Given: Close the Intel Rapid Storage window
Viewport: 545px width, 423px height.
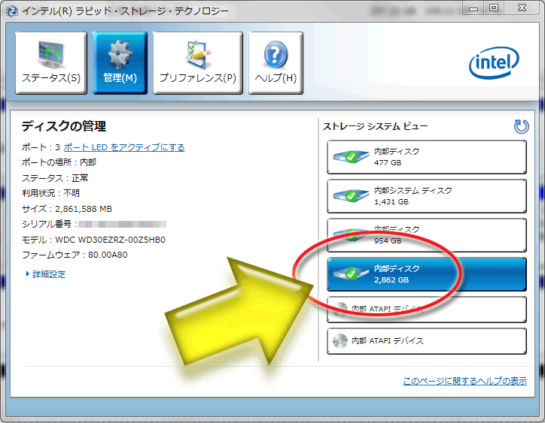Looking at the screenshot, I should pos(522,8).
